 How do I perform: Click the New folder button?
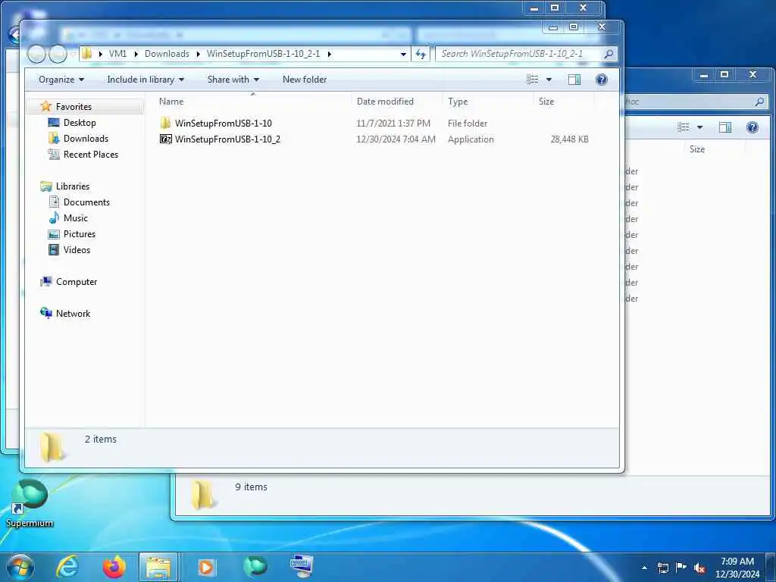pos(305,80)
